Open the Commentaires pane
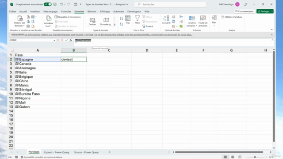The width and height of the screenshot is (283, 159). tap(245, 11)
